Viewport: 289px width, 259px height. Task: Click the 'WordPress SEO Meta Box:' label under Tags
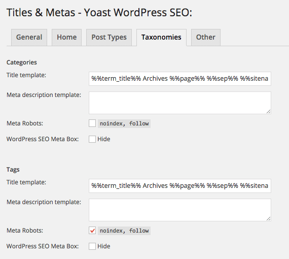[43, 246]
